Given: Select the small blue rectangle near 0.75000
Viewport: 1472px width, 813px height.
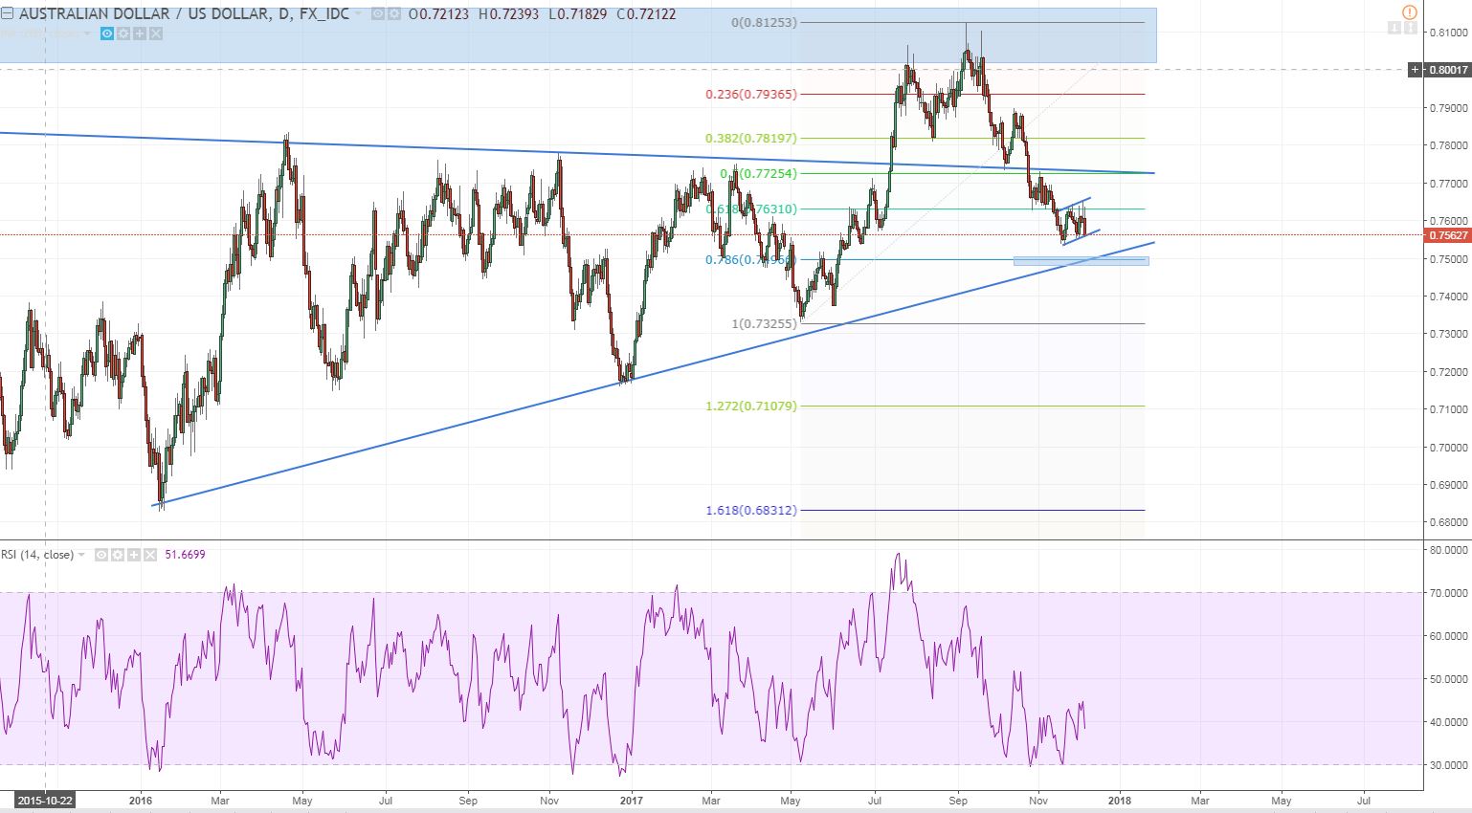Looking at the screenshot, I should click(1081, 260).
